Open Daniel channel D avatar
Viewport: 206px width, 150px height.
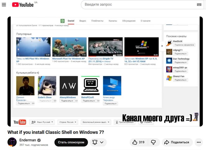pyautogui.click(x=63, y=21)
